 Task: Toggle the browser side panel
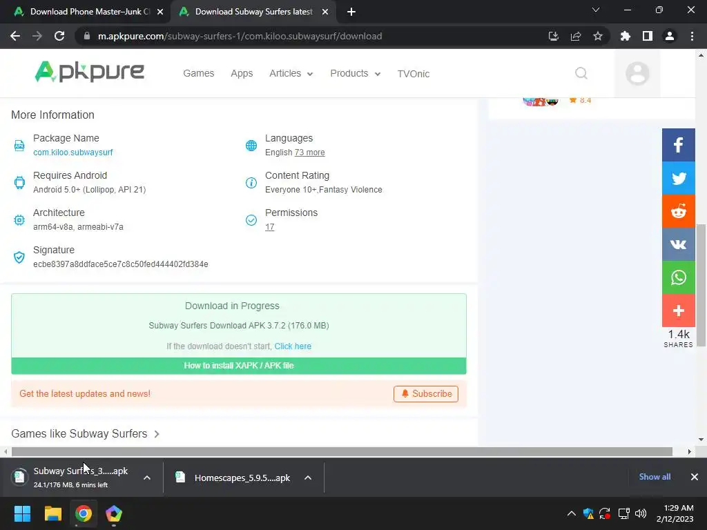pyautogui.click(x=647, y=36)
